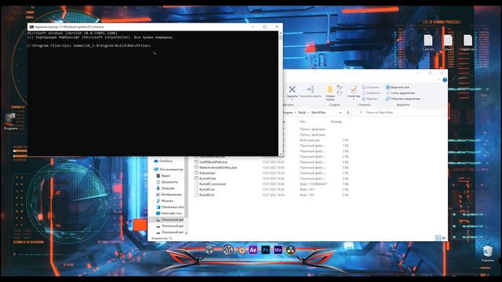Click Выделить все in Explorer ribbon
The image size is (502, 282).
point(398,87)
